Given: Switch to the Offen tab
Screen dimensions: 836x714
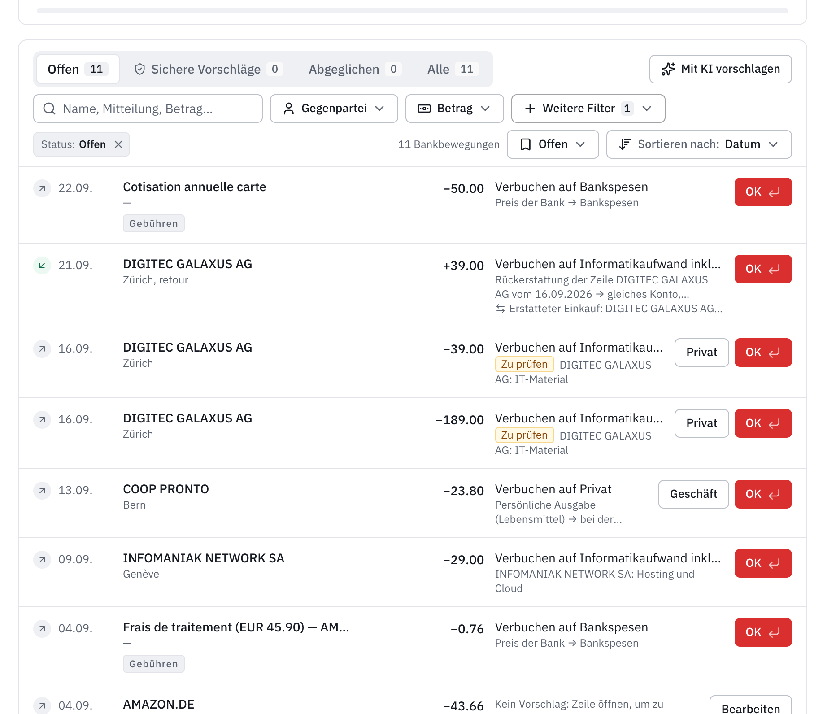Looking at the screenshot, I should click(78, 69).
